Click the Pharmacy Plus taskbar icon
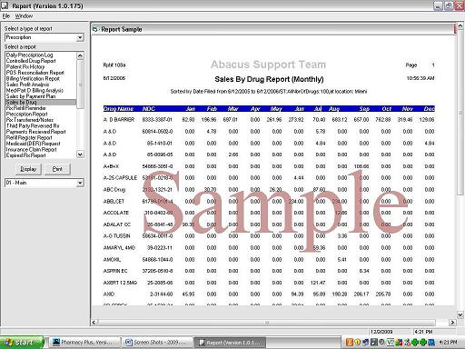Screen dimensions: 465x349 [55, 343]
